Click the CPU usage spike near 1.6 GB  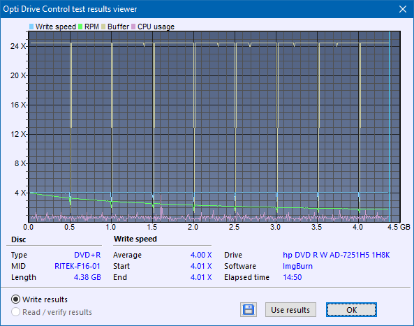(161, 207)
